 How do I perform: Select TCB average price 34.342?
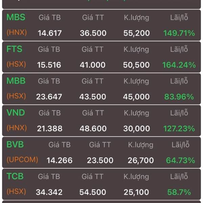pos(49,192)
